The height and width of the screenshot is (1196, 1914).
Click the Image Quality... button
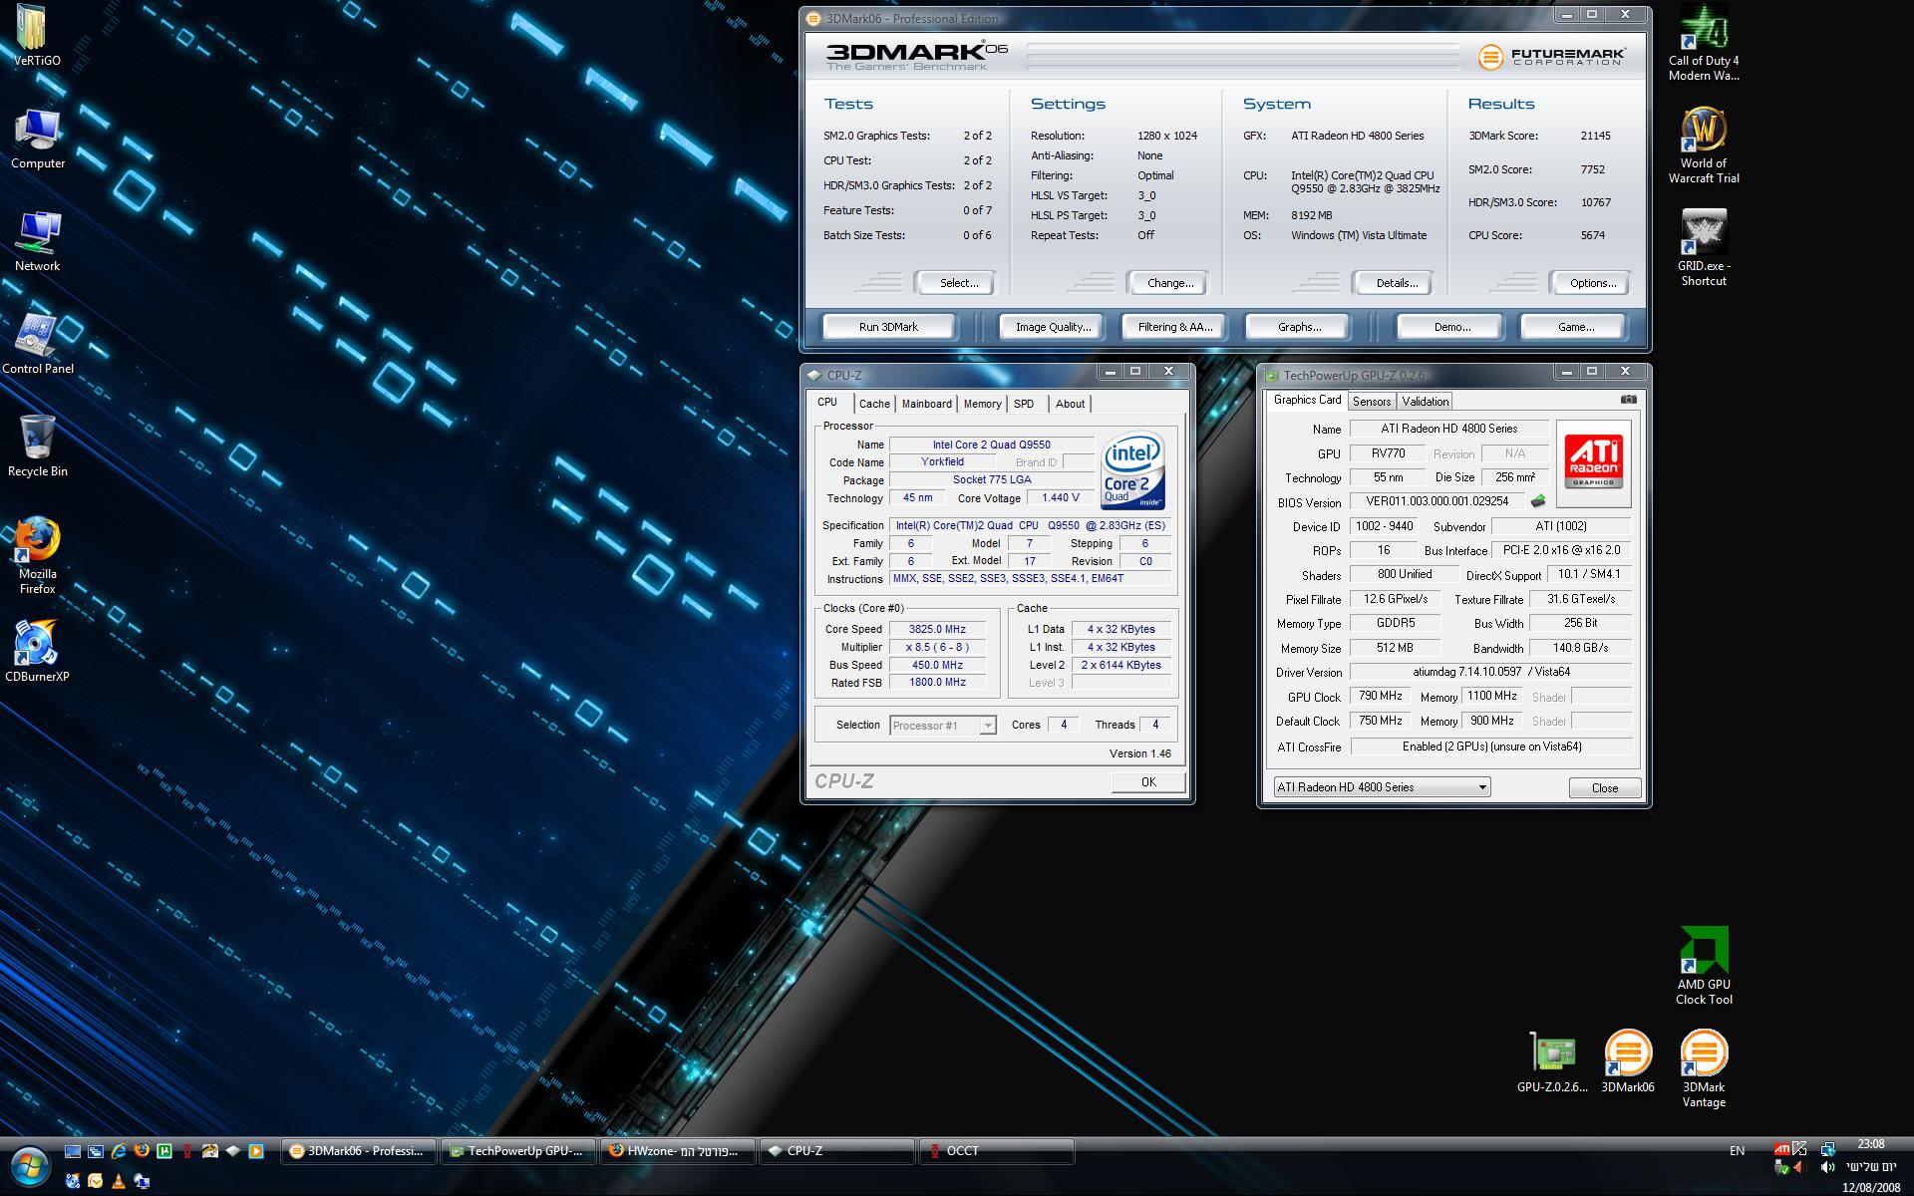point(1053,327)
